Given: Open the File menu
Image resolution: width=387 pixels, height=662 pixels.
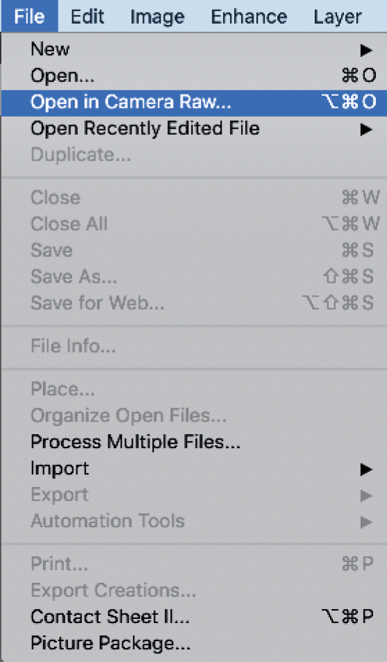Looking at the screenshot, I should pos(29,17).
